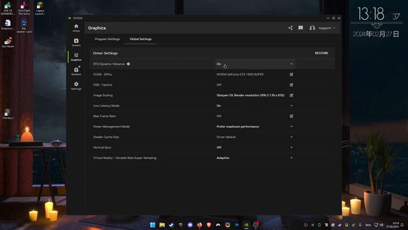Edit the CUDA - GPUs setting
Screen dimensions: 408x230
291,74
